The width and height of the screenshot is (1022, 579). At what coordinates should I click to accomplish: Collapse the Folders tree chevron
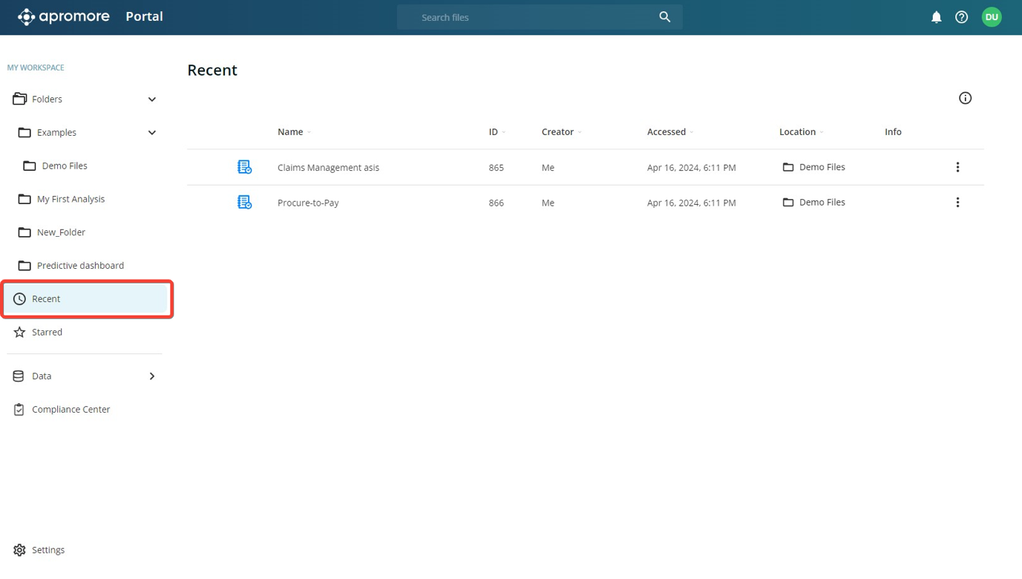pyautogui.click(x=151, y=99)
